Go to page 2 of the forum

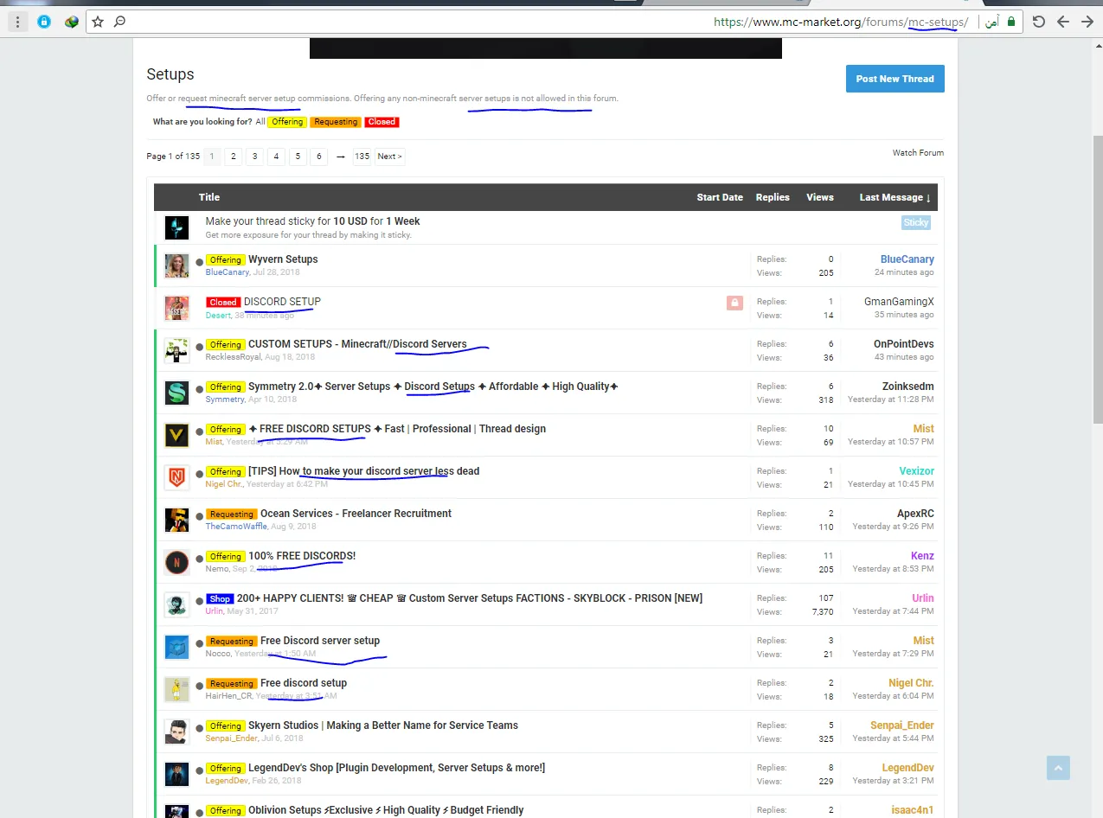pyautogui.click(x=234, y=157)
